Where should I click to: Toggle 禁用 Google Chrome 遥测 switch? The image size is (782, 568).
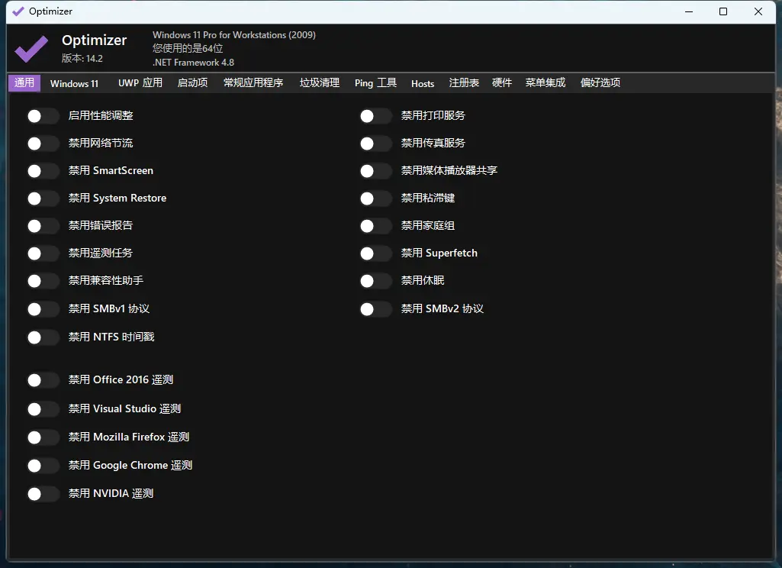pyautogui.click(x=43, y=466)
